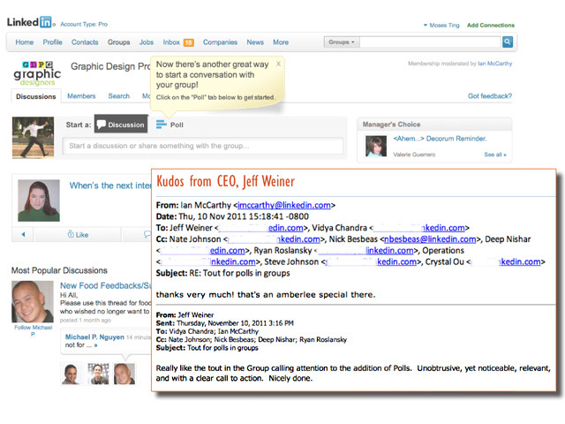Click the Most Popular Discussions heading
This screenshot has width=565, height=424.
(x=59, y=270)
